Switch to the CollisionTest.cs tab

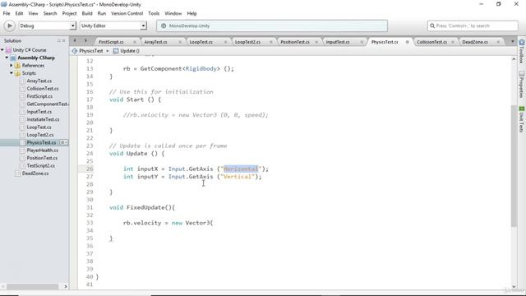tap(431, 42)
